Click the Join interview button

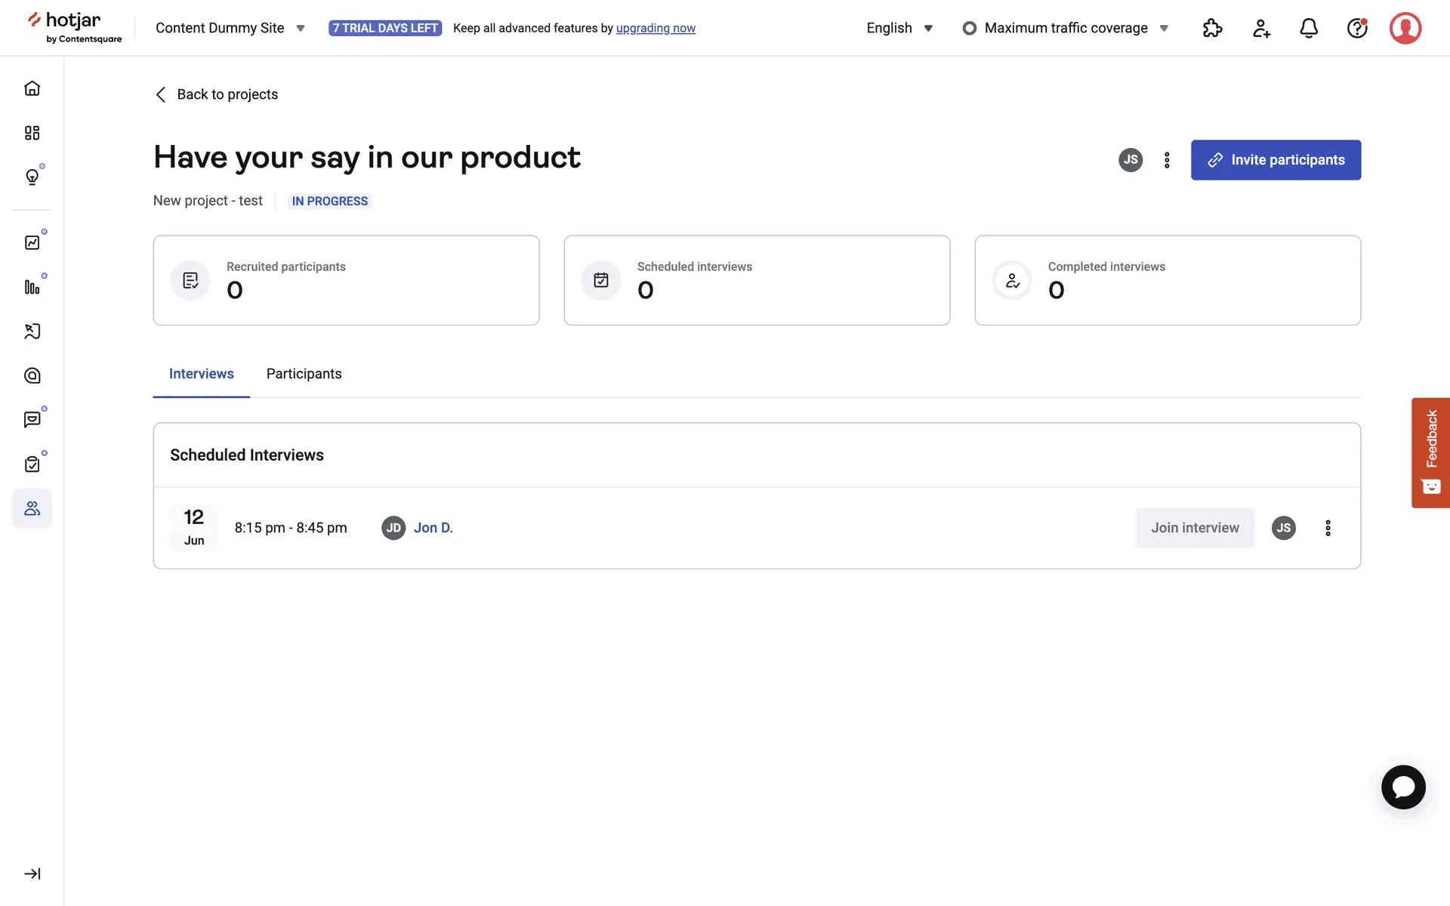coord(1195,528)
